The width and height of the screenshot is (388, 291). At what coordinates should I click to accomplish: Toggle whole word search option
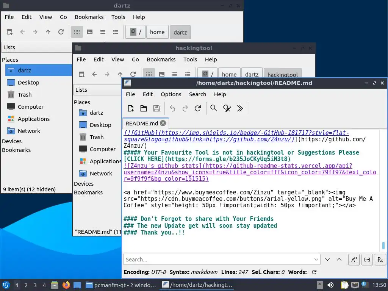(367, 260)
